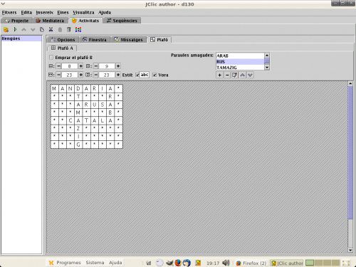Image resolution: width=356 pixels, height=267 pixels.
Task: Switch to the Projecte tab
Action: pos(17,21)
